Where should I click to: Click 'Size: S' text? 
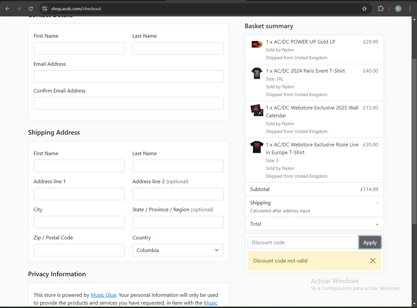point(272,161)
